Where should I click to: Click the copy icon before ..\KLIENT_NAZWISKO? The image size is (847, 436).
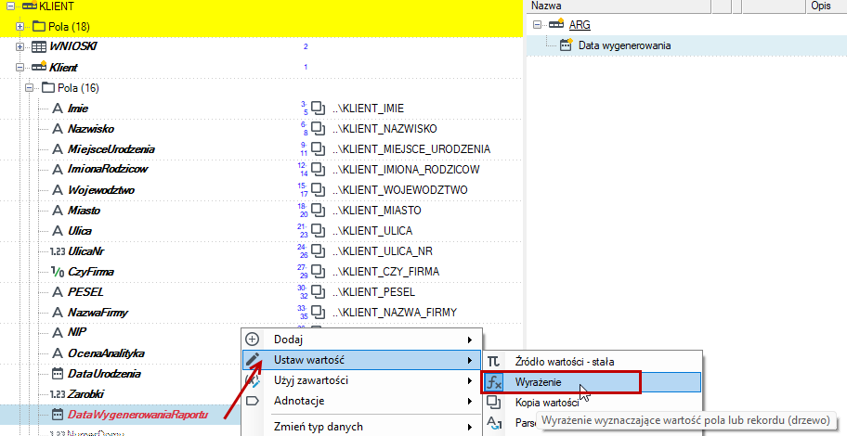tap(319, 129)
